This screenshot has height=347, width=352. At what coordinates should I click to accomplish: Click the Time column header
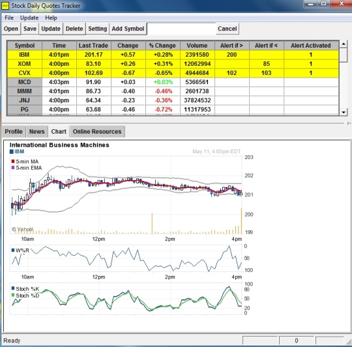(59, 46)
